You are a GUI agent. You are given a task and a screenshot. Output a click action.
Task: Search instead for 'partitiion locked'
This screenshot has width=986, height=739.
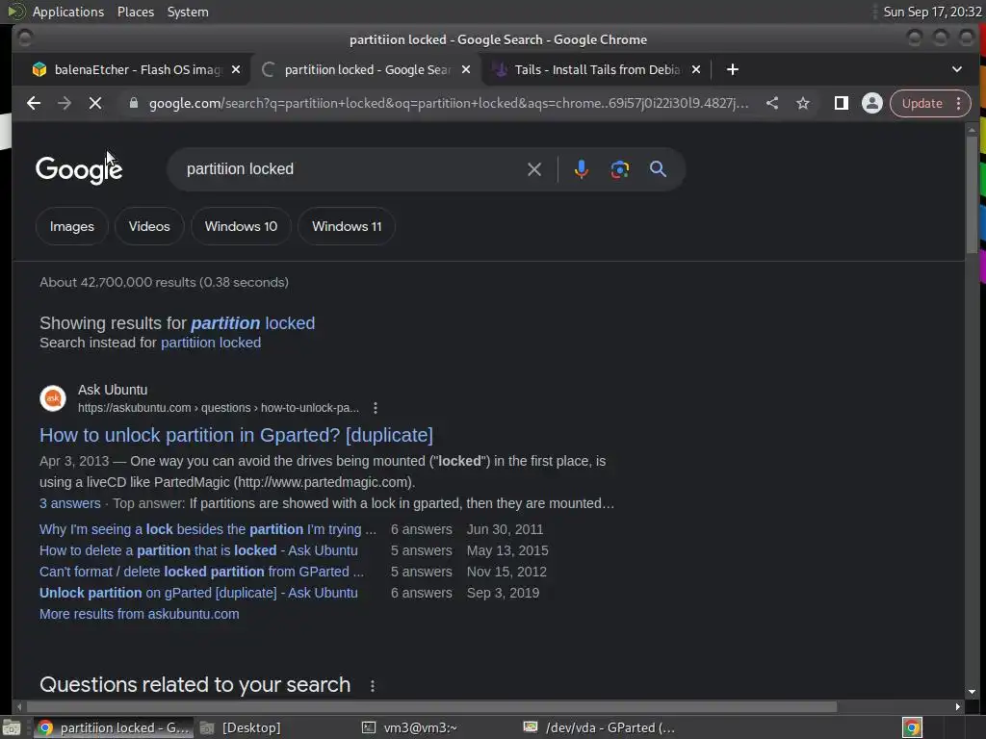point(211,343)
